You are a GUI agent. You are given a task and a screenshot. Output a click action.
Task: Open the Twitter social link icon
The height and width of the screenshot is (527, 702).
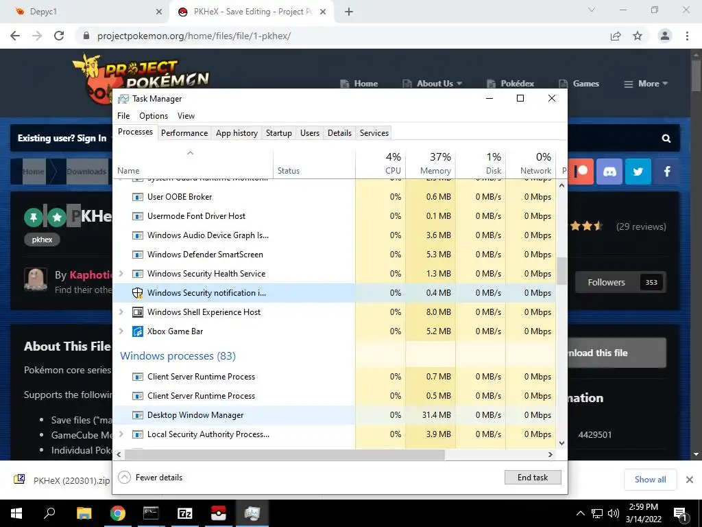click(x=638, y=172)
